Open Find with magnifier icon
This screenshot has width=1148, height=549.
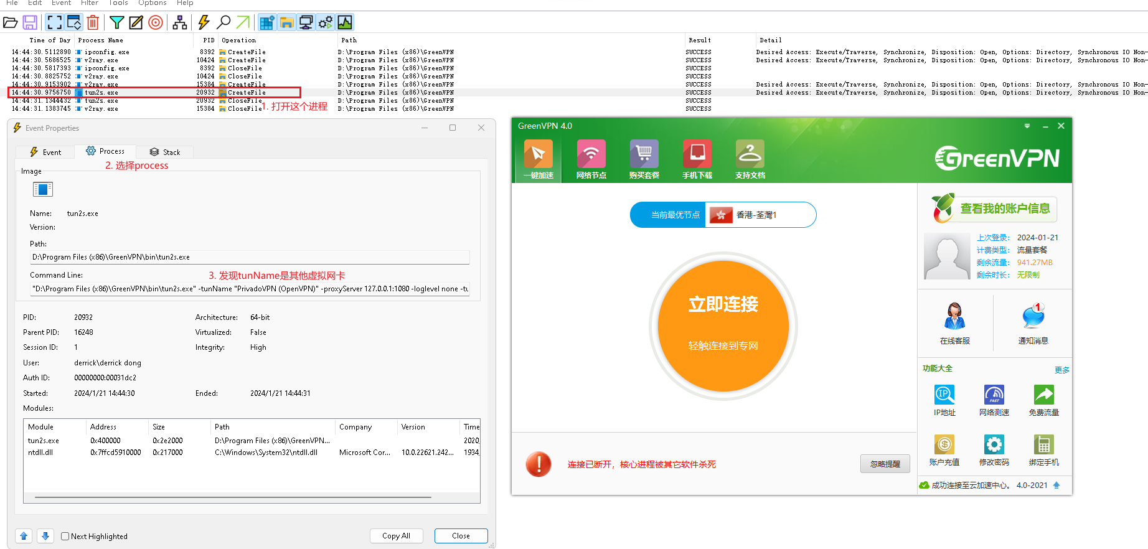[223, 23]
